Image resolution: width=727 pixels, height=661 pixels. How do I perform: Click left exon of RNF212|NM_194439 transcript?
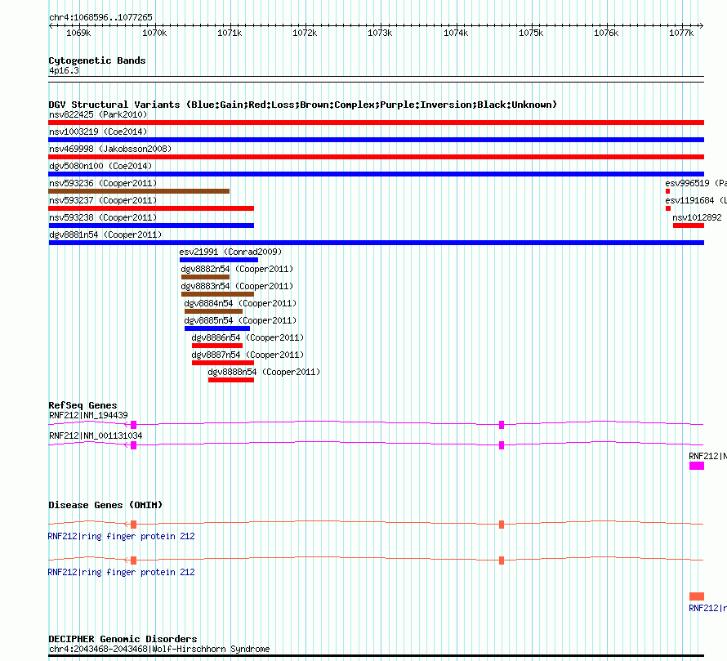click(x=133, y=424)
